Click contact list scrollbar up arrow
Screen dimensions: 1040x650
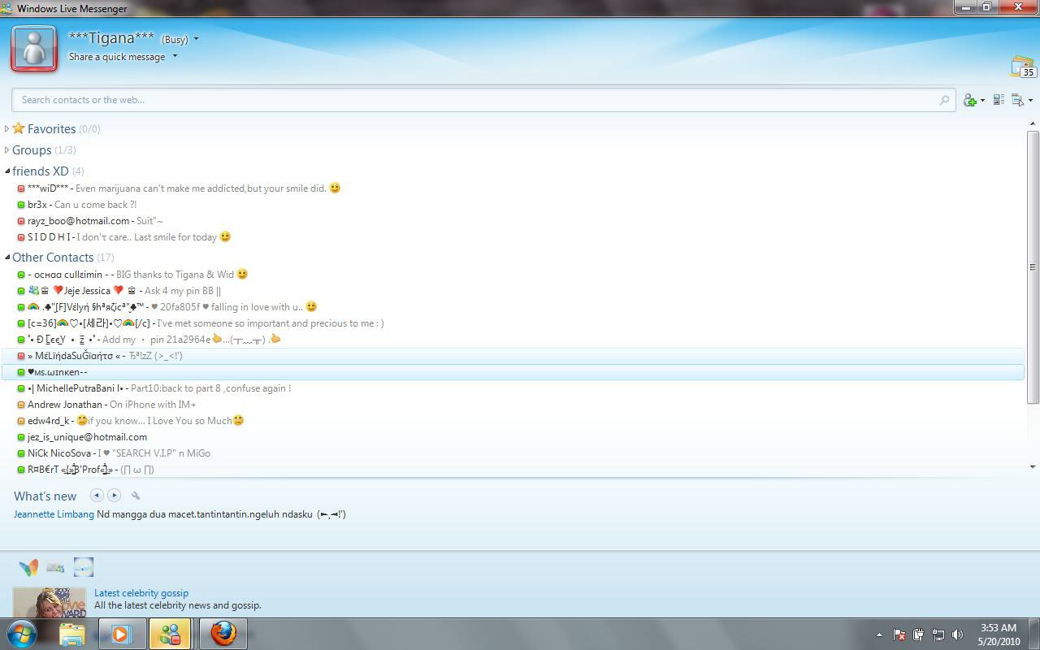pyautogui.click(x=1033, y=124)
